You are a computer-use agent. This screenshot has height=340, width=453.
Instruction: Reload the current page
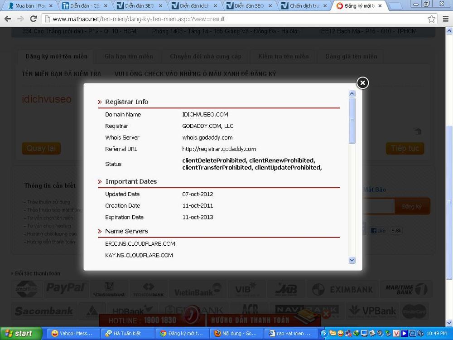(34, 19)
